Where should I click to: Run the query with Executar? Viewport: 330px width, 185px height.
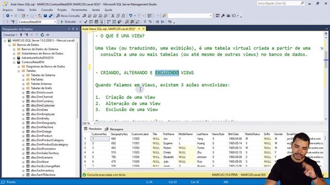69,22
